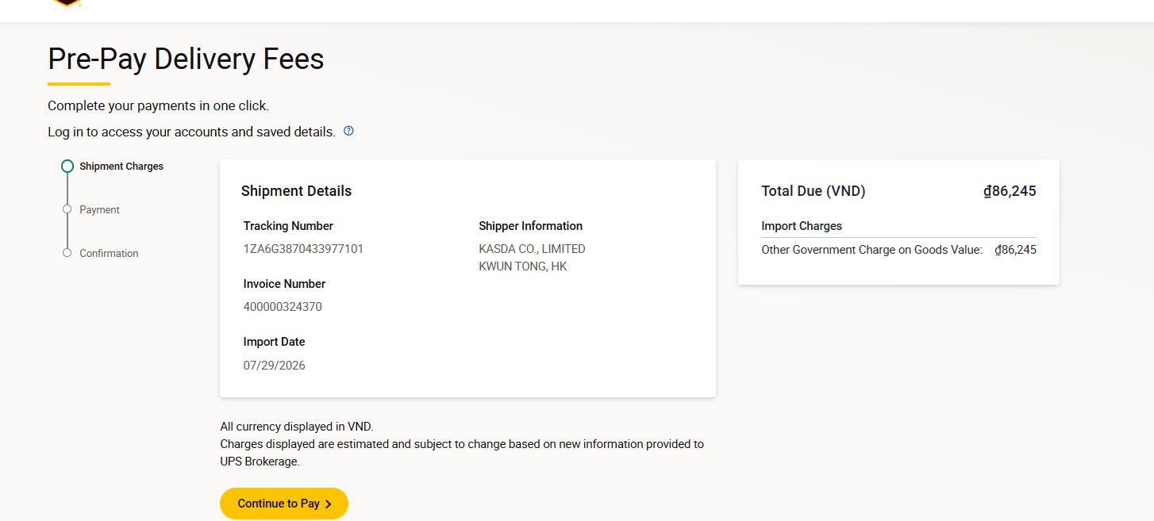Click the Import Charges heading
This screenshot has height=521, width=1154.
(x=802, y=226)
